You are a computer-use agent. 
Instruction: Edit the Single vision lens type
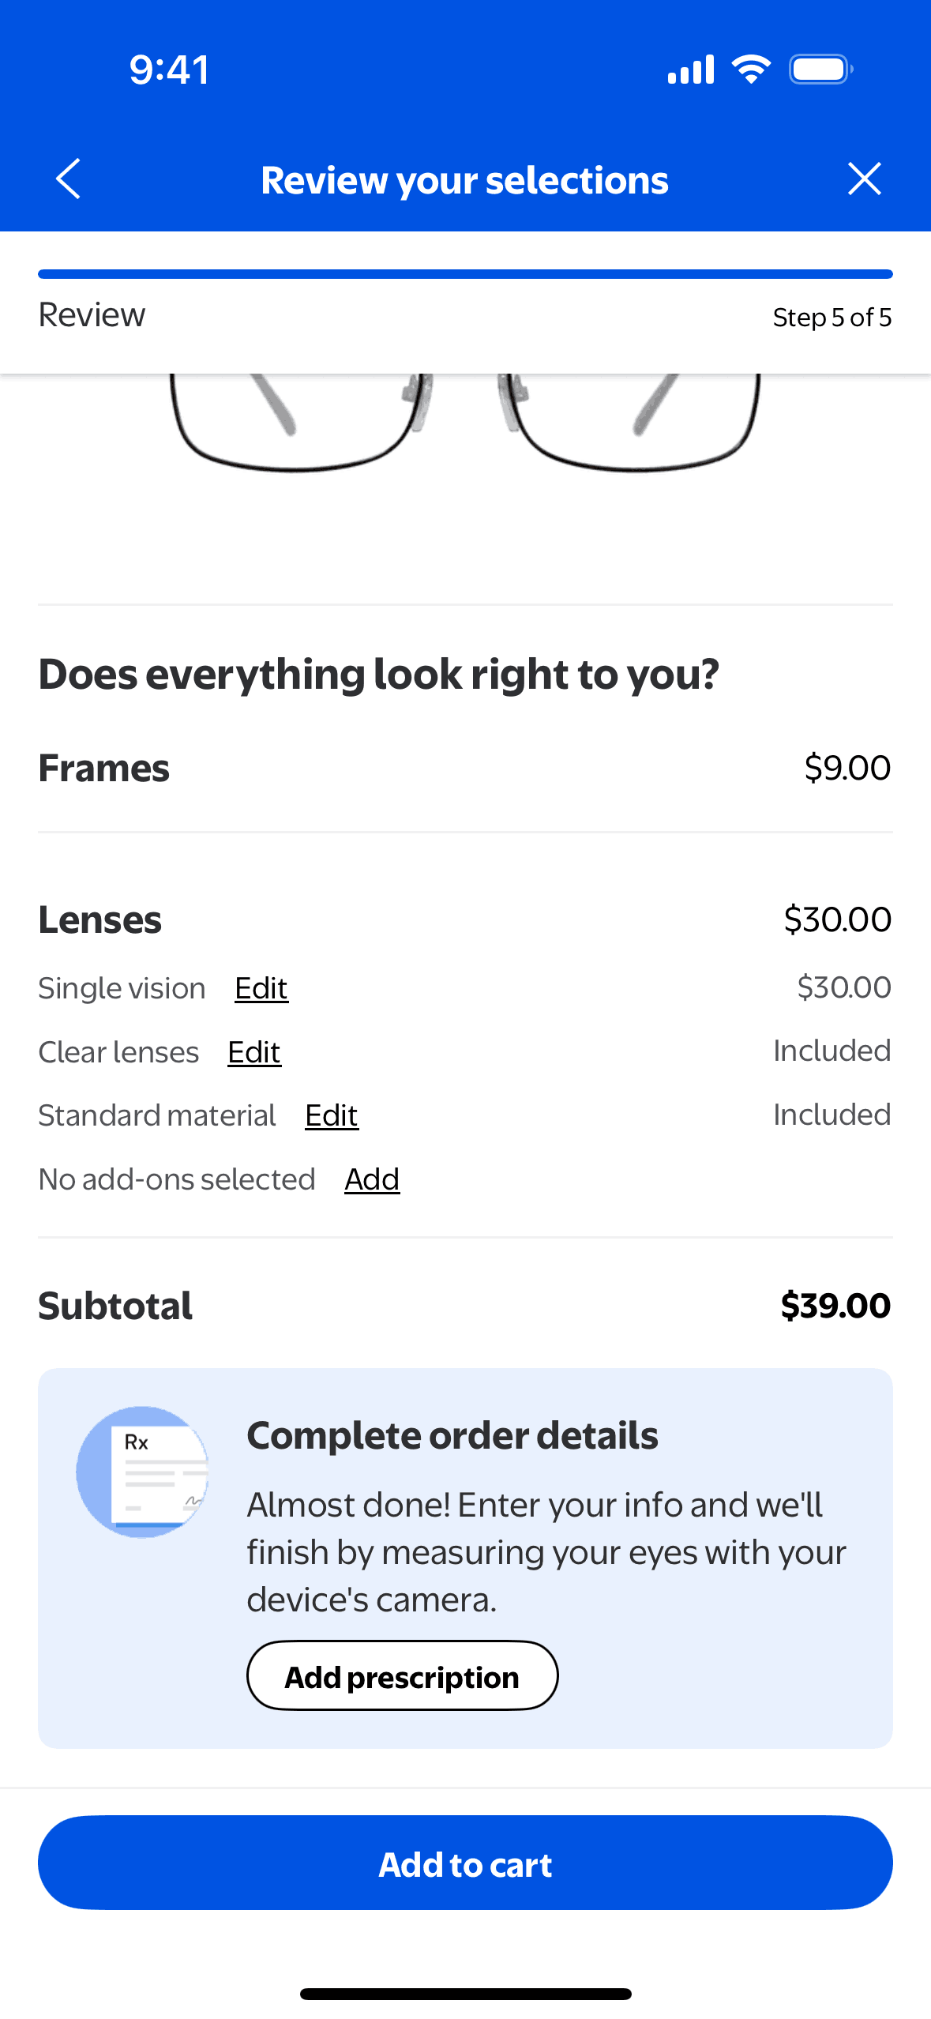[x=261, y=988]
